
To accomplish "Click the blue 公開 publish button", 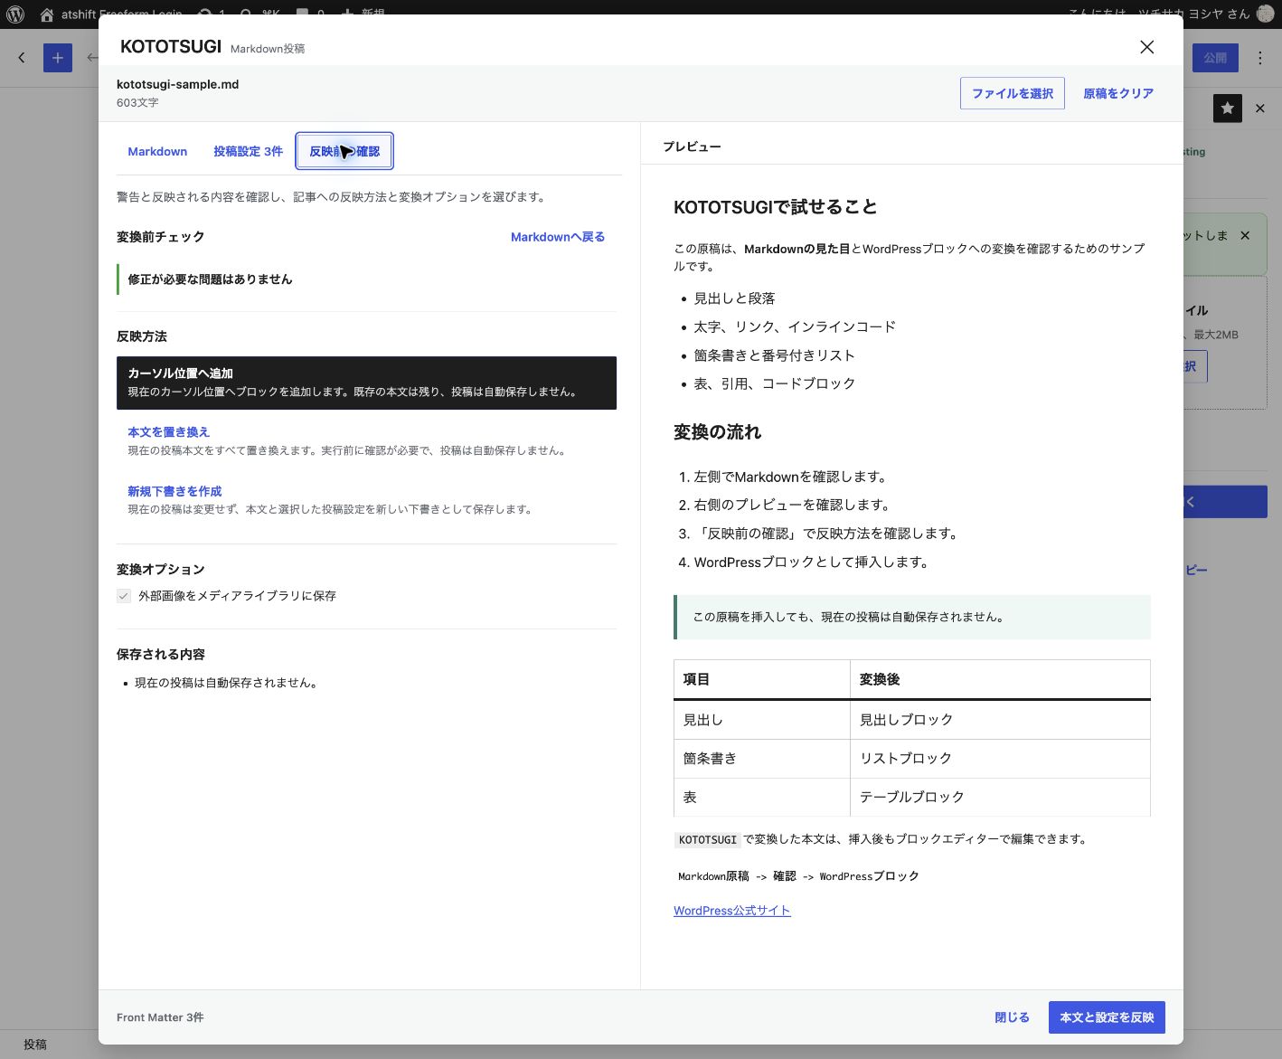I will [x=1215, y=58].
